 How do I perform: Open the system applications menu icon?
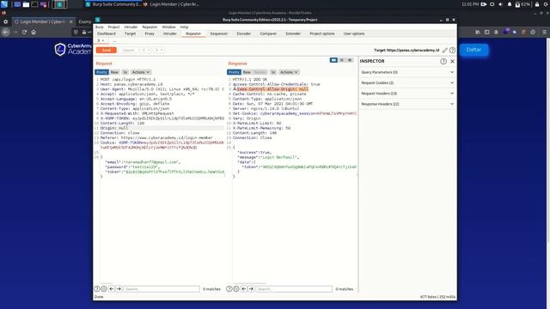(4, 4)
